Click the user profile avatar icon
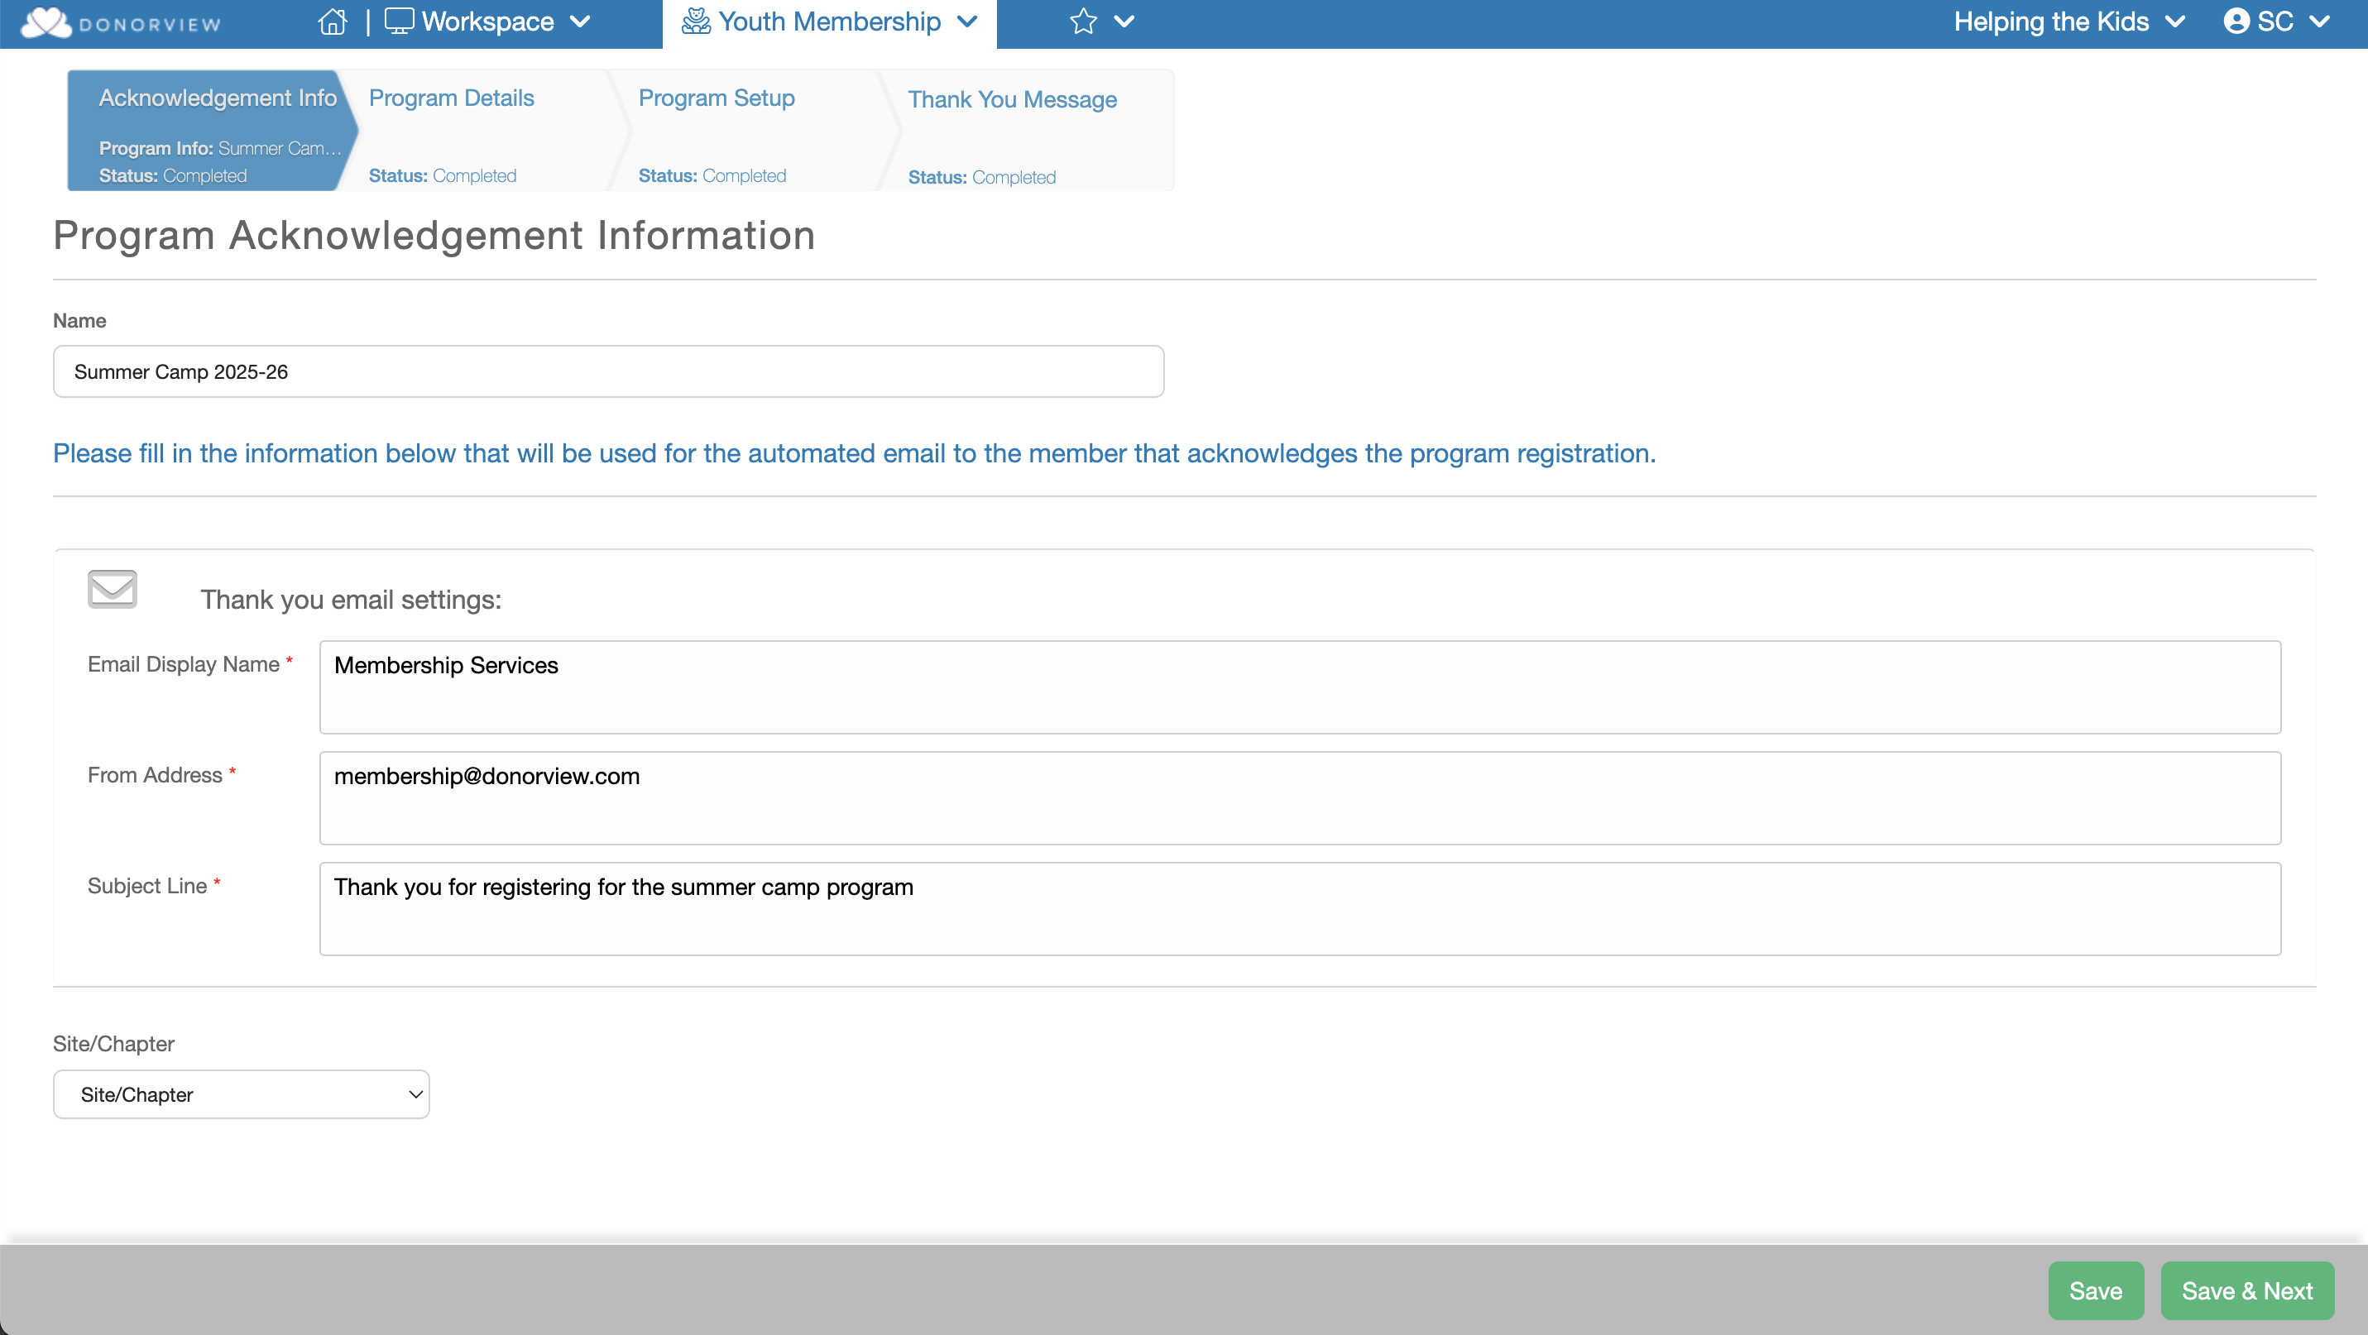 (2236, 22)
